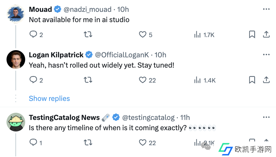Open more options on Mouad's tweet
Screen dimensions: 276x157
click(x=266, y=9)
